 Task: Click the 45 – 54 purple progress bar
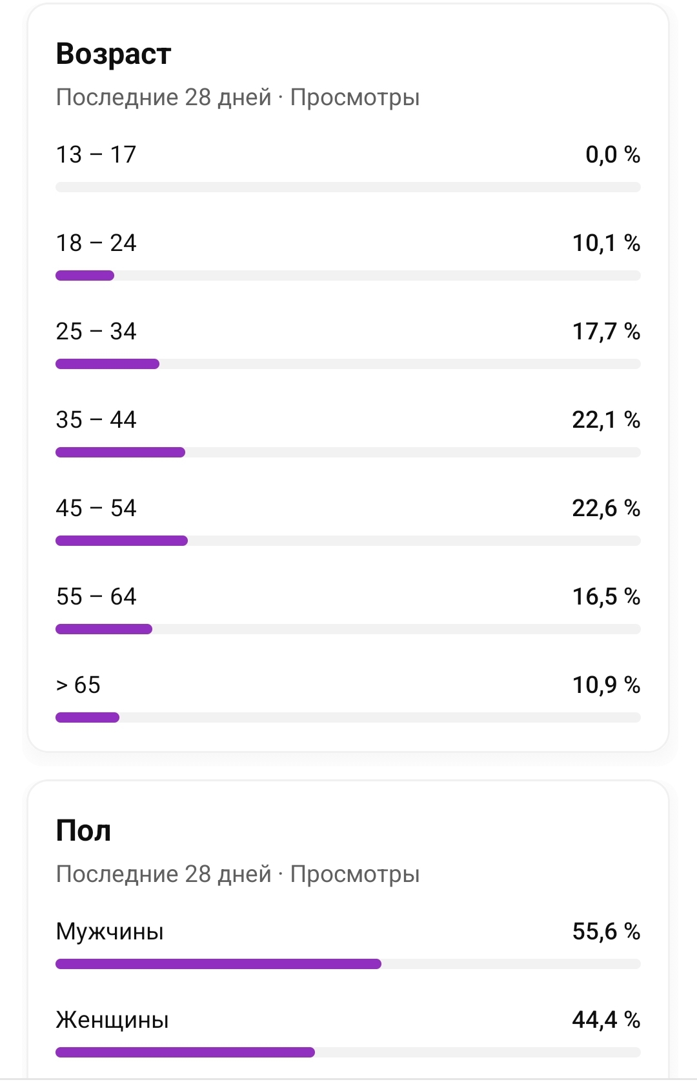pos(122,541)
